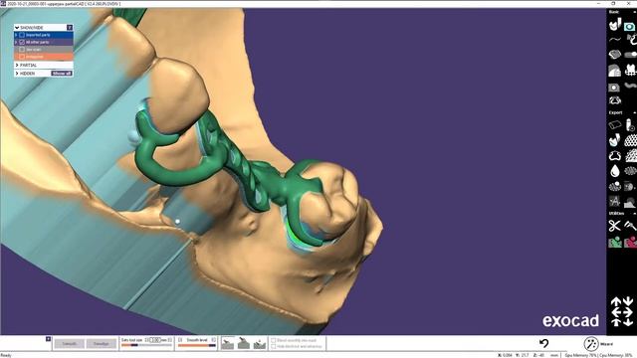637x358 pixels.
Task: Click the Export section label
Action: tap(615, 112)
